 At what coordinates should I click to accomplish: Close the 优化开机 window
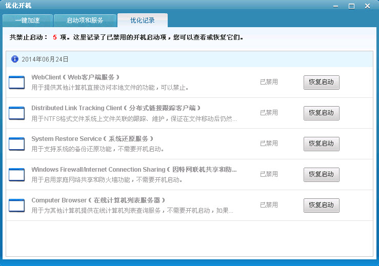pyautogui.click(x=367, y=6)
